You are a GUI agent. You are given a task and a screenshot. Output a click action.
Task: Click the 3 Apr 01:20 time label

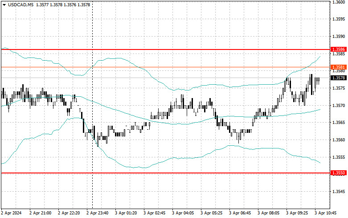pos(126,213)
